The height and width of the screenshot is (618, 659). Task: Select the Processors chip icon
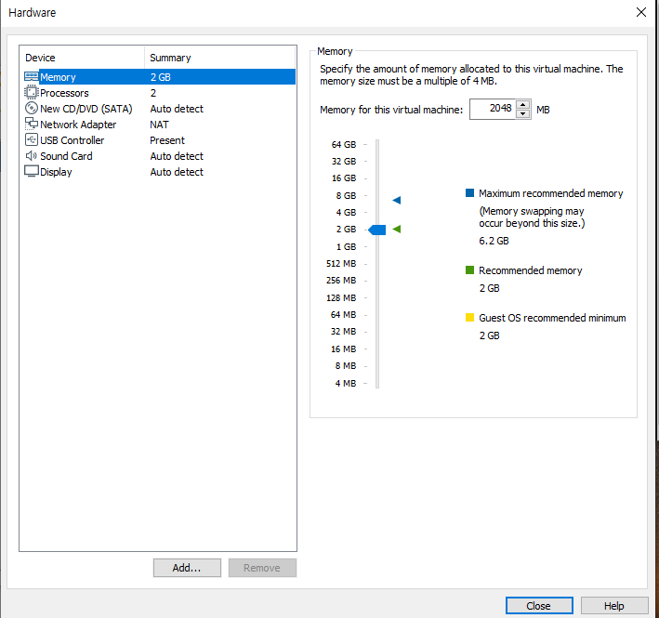click(x=32, y=93)
